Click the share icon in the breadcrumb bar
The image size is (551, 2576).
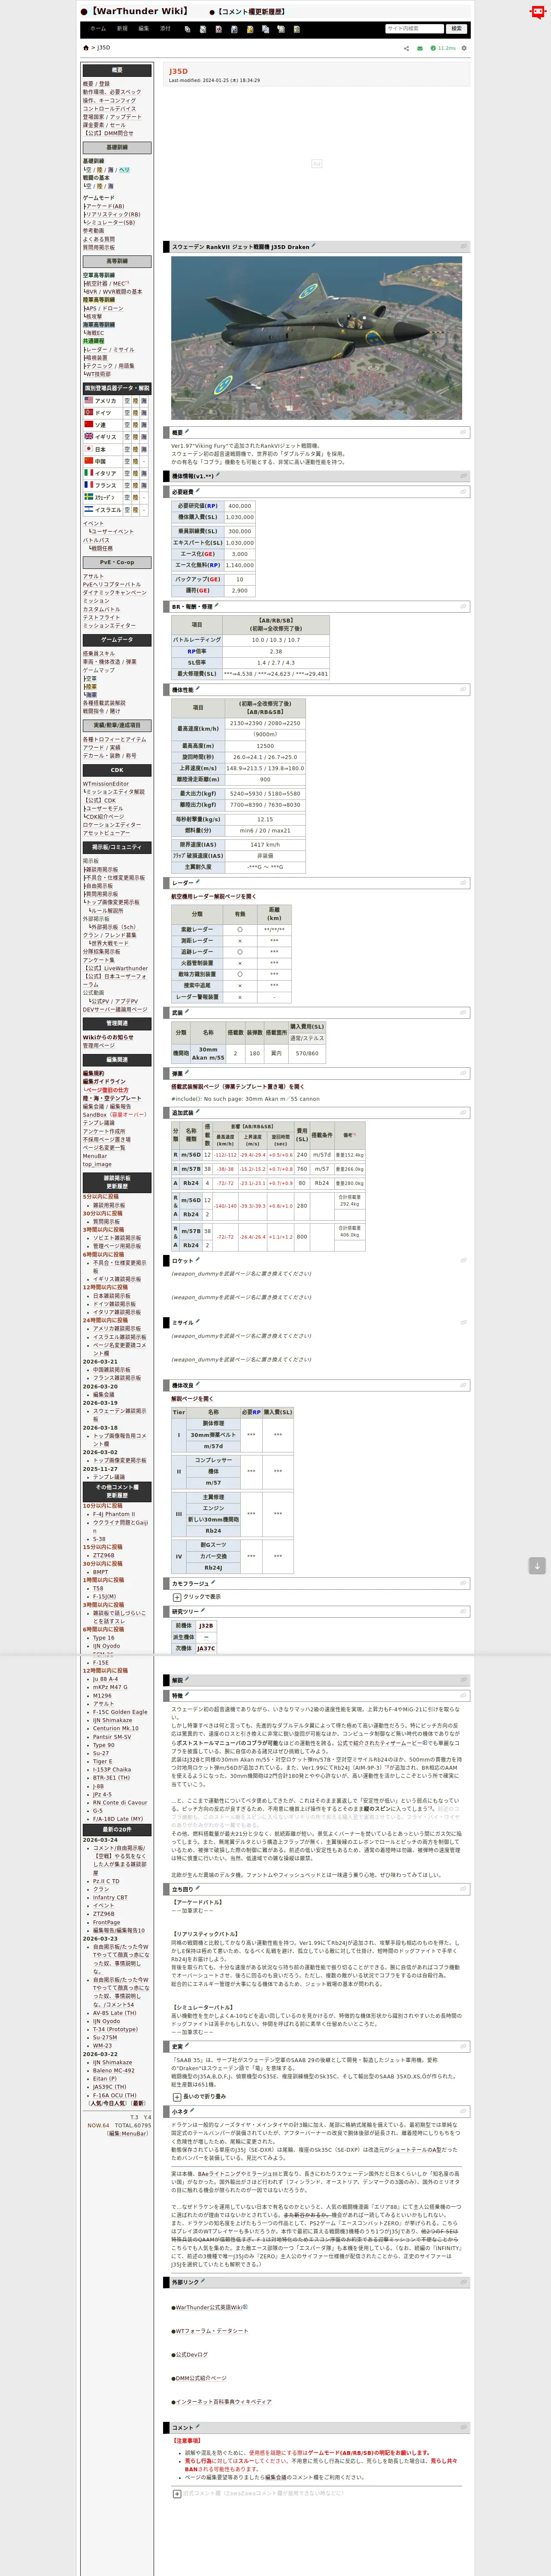pos(406,48)
